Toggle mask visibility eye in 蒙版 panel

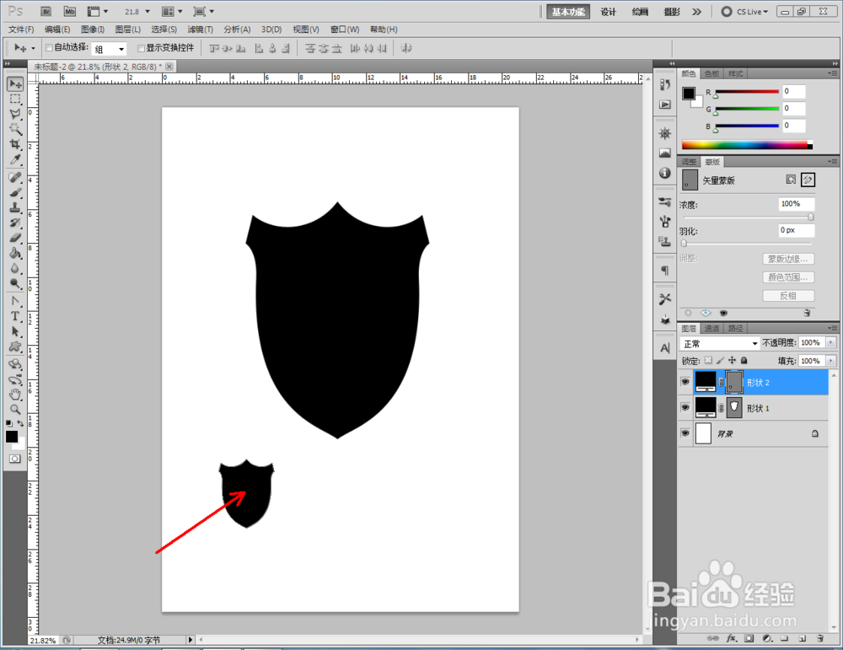click(x=723, y=313)
